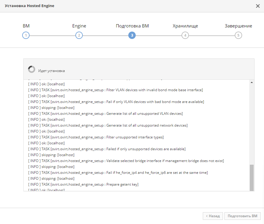This screenshot has height=224, width=264.
Task: Select log line 'Validate selected bridge interface'
Action: click(126, 161)
